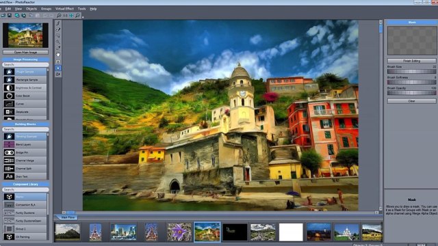Adjust the Brush Size slider

tap(411, 71)
